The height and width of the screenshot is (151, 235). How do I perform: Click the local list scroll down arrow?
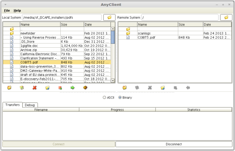(113, 81)
